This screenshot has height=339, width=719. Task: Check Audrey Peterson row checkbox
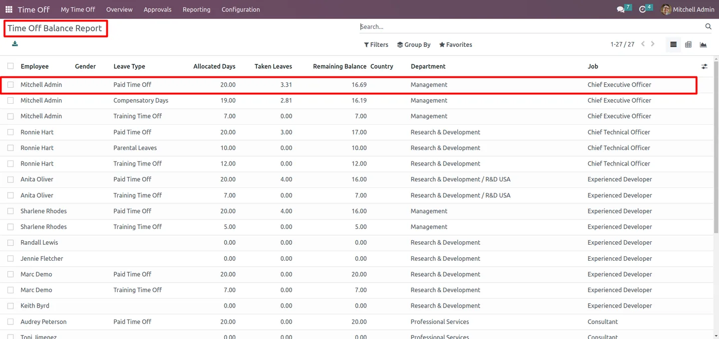(x=10, y=322)
